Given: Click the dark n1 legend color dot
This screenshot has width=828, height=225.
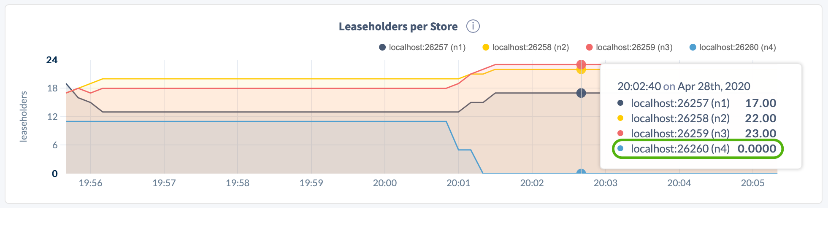Looking at the screenshot, I should 382,47.
